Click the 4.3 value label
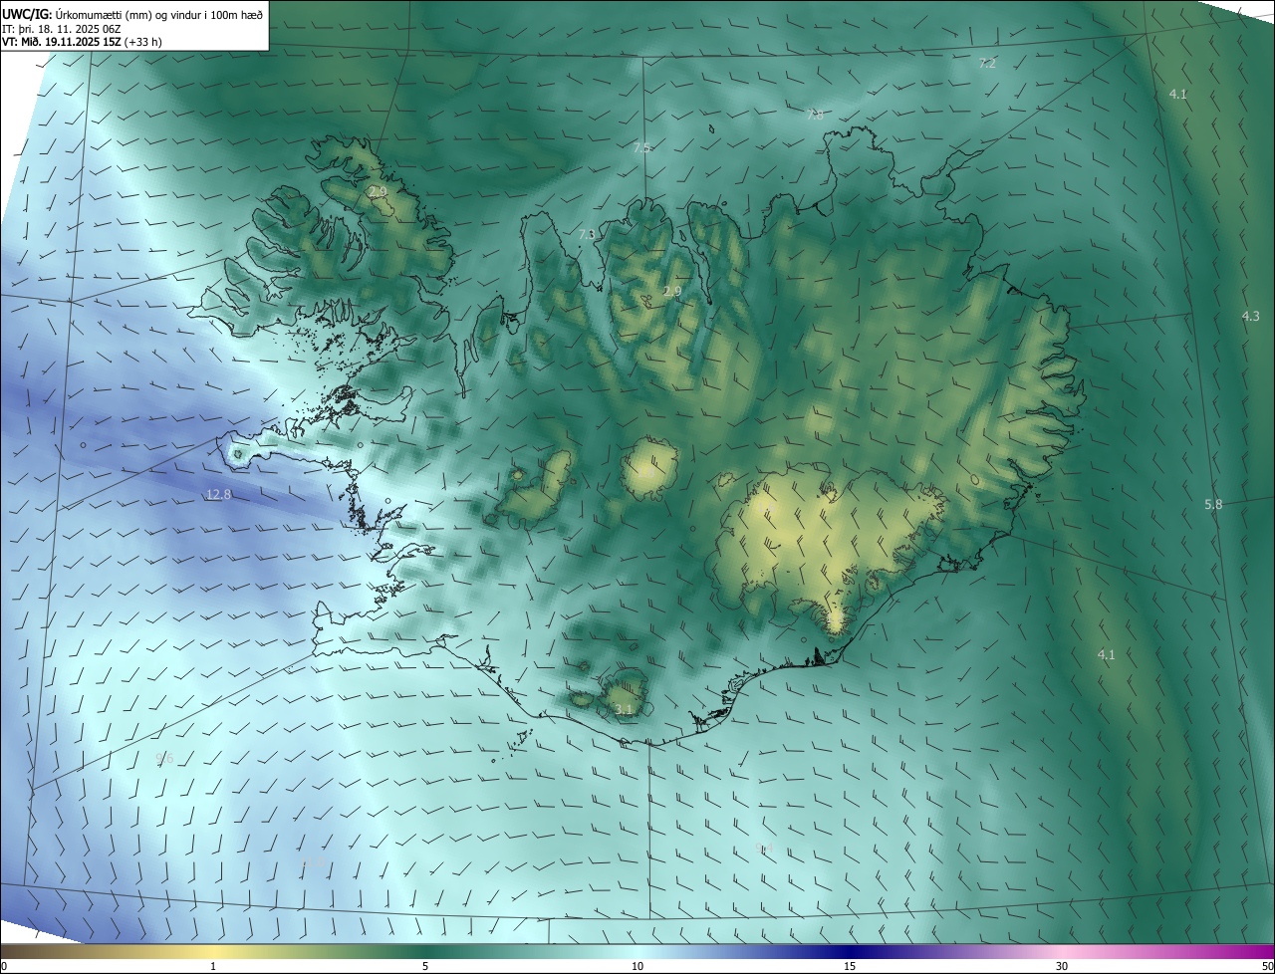Viewport: 1275px width, 974px height. [1250, 316]
